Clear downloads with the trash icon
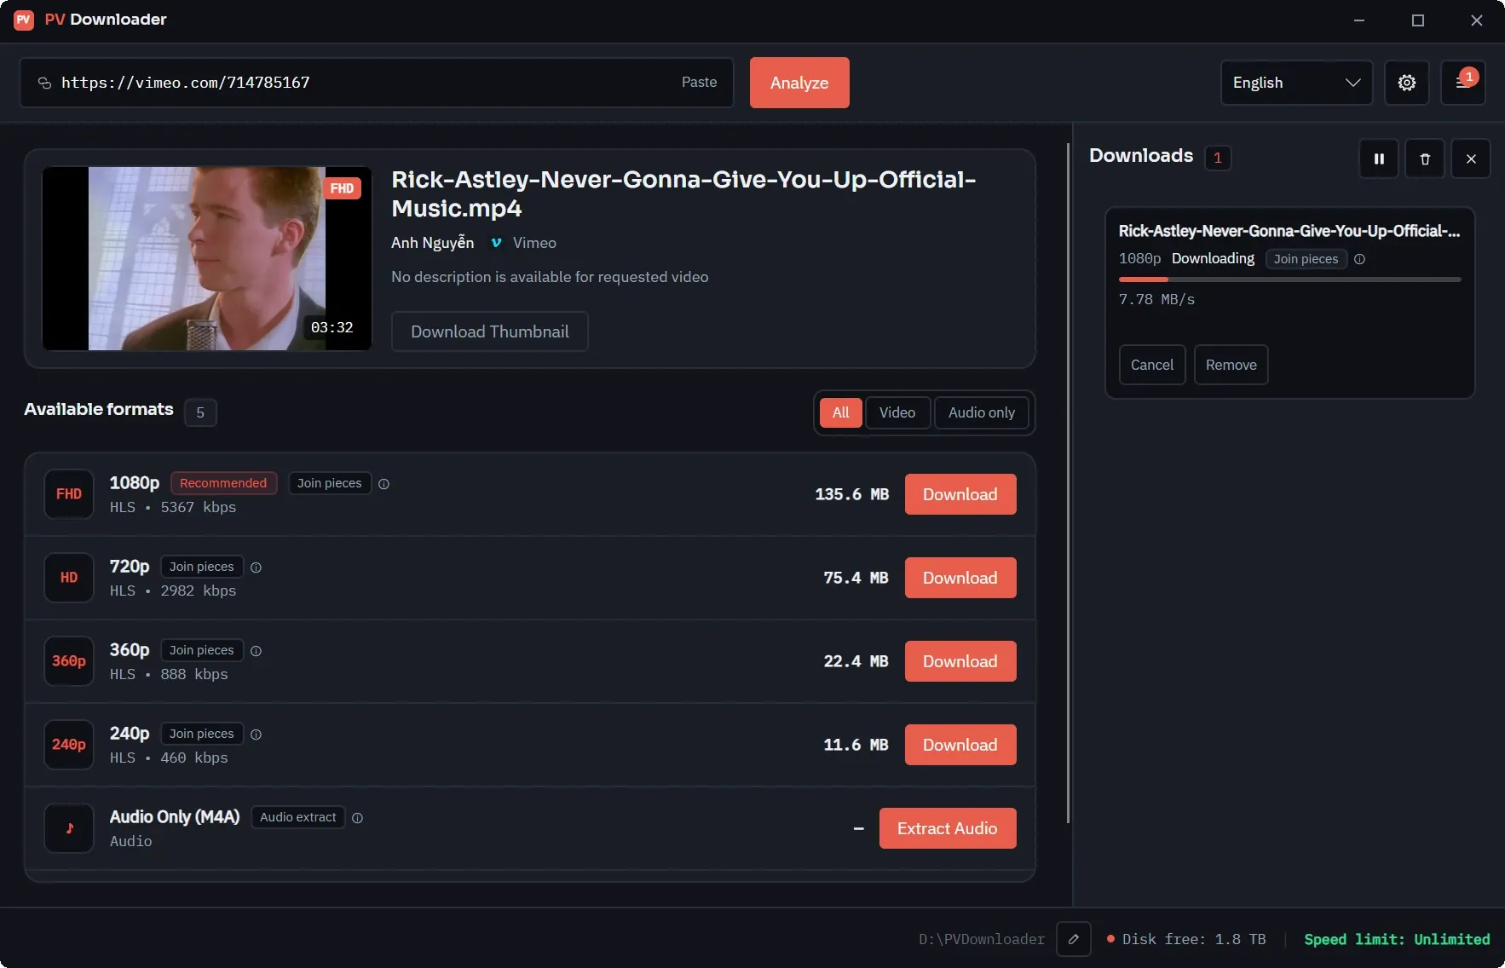 click(x=1425, y=158)
